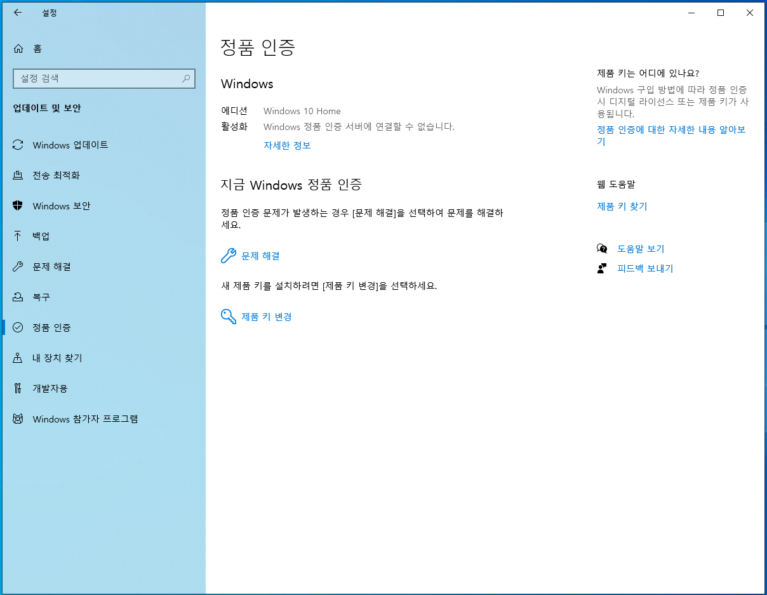This screenshot has height=595, width=767.
Task: Click the 문제 해결 wrench icon in sidebar
Action: (x=18, y=267)
